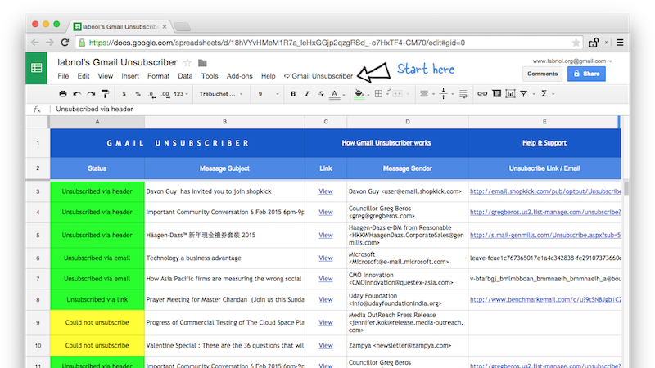Format as currency with dollar icon
Image resolution: width=655 pixels, height=368 pixels.
tap(124, 94)
